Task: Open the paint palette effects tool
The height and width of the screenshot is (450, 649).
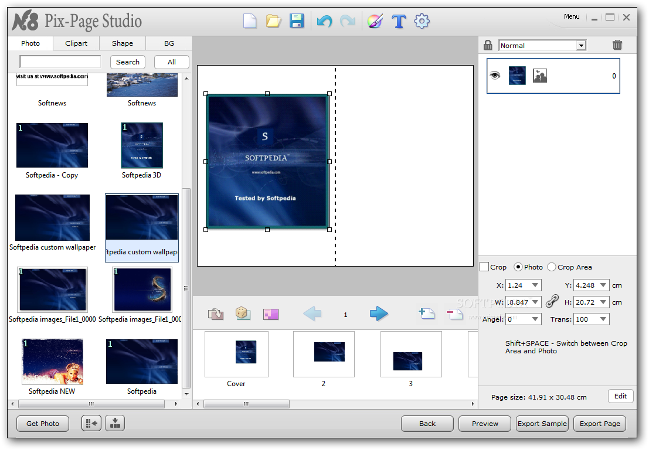Action: coord(375,21)
